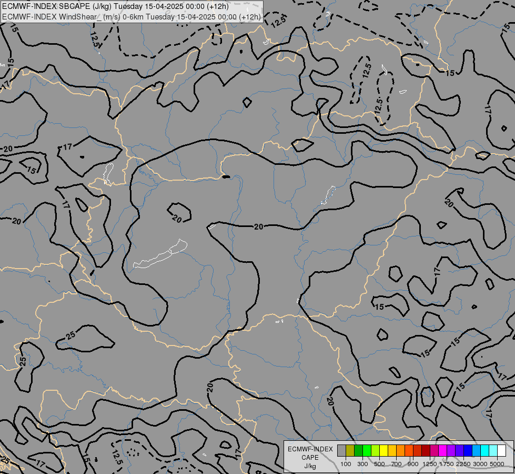The image size is (515, 474).
Task: Click the 300 value in the legend
Action: pos(362,464)
